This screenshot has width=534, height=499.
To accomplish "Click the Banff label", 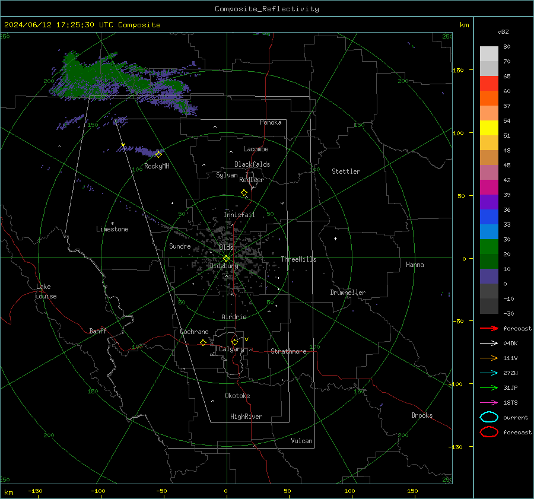I will 98,330.
